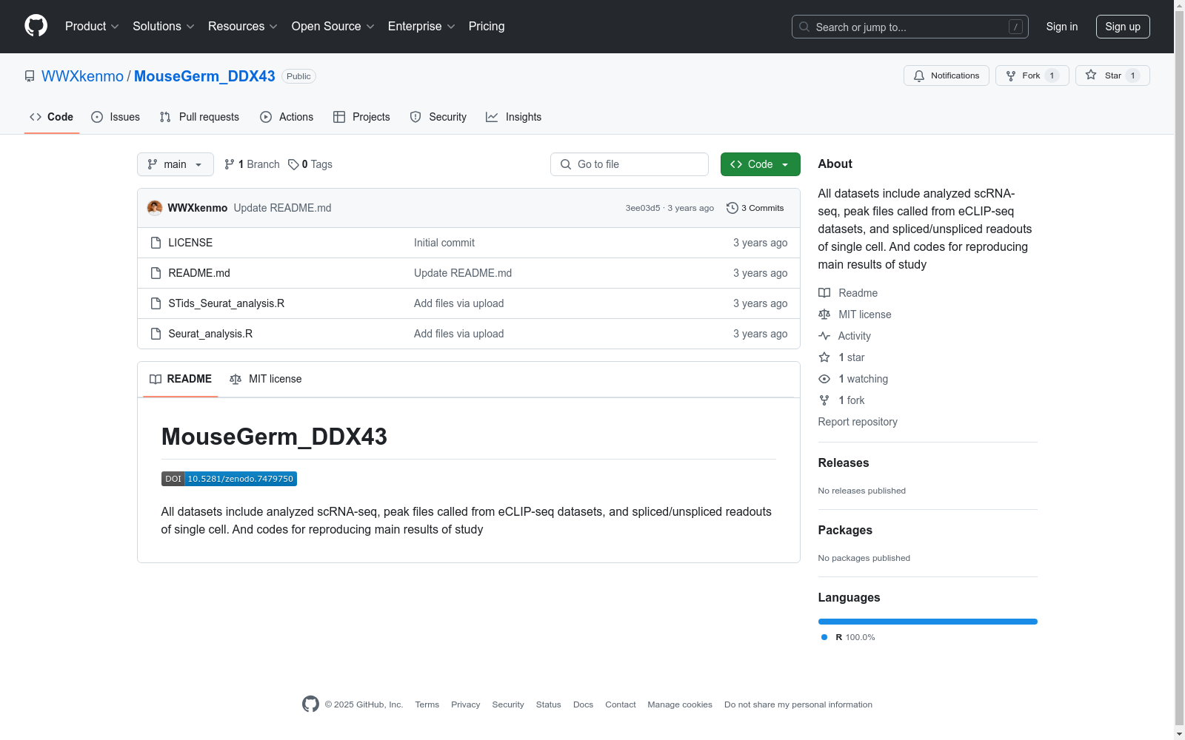The image size is (1185, 740).
Task: Click Manage cookies in footer
Action: [680, 704]
